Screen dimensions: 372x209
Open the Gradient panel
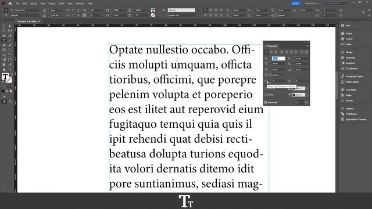point(348,63)
